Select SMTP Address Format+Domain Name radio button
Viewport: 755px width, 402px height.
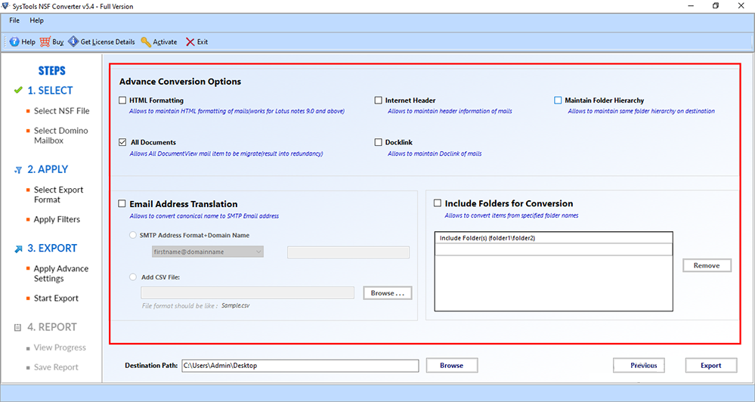point(132,236)
